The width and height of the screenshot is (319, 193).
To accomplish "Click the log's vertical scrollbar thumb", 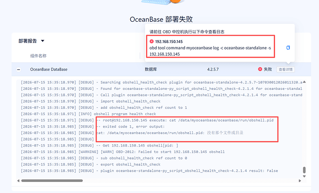I will pos(304,170).
